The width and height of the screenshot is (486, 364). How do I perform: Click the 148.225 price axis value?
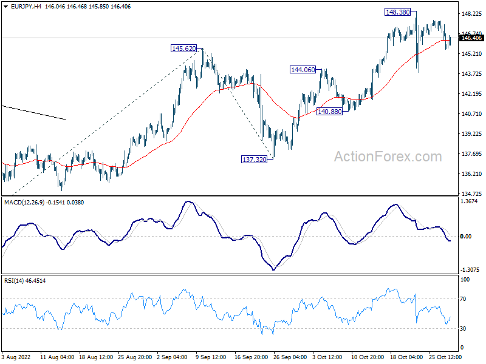472,13
